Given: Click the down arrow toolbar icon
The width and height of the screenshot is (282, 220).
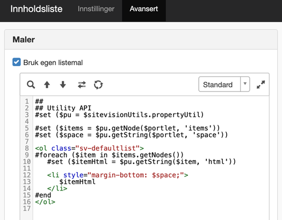Looking at the screenshot, I should coord(63,84).
